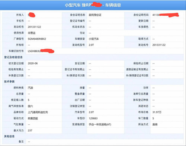Image resolution: width=186 pixels, height=146 pixels.
Task: Click the 使用性质 label
Action: (x=19, y=33)
